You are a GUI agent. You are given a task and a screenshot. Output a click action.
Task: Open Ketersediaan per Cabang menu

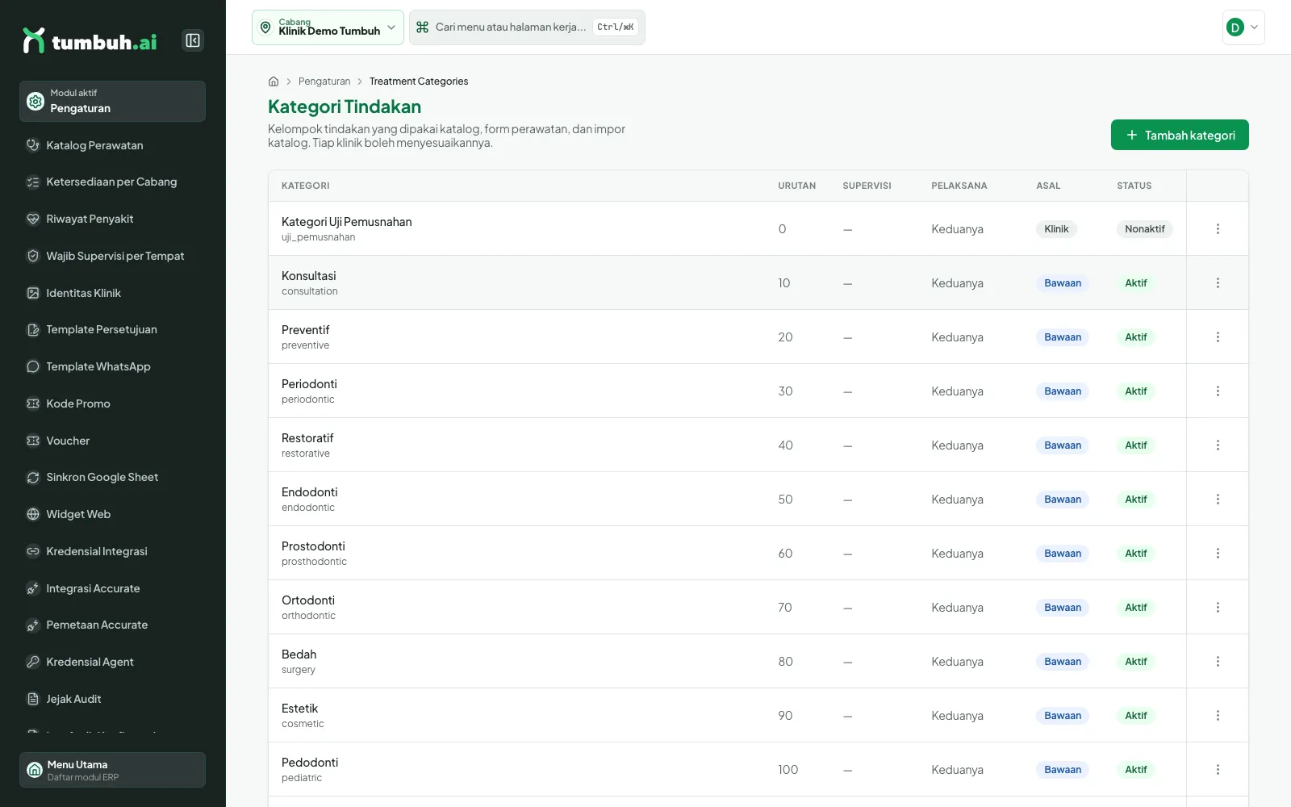click(112, 182)
